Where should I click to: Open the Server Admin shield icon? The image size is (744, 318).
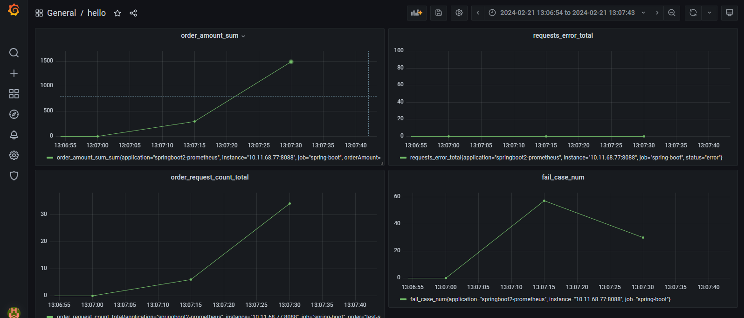click(14, 176)
